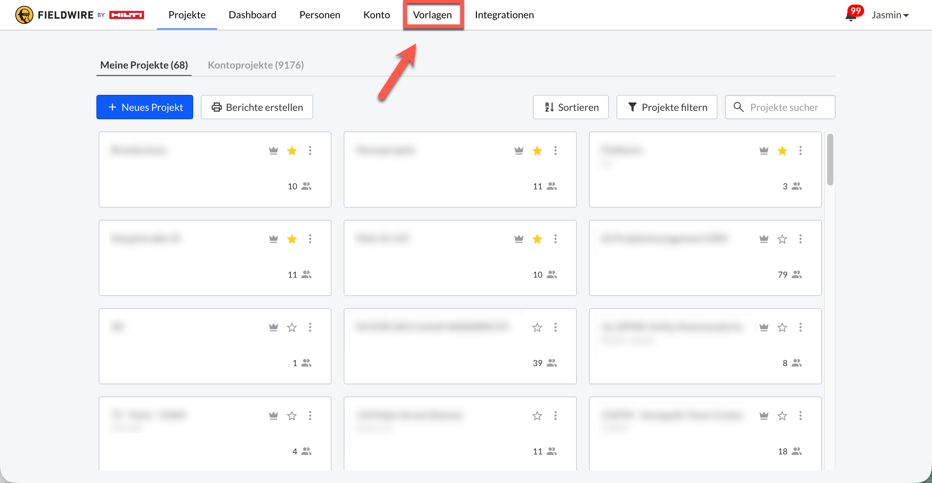Star the project with 79 members
This screenshot has height=483, width=932.
[x=782, y=239]
